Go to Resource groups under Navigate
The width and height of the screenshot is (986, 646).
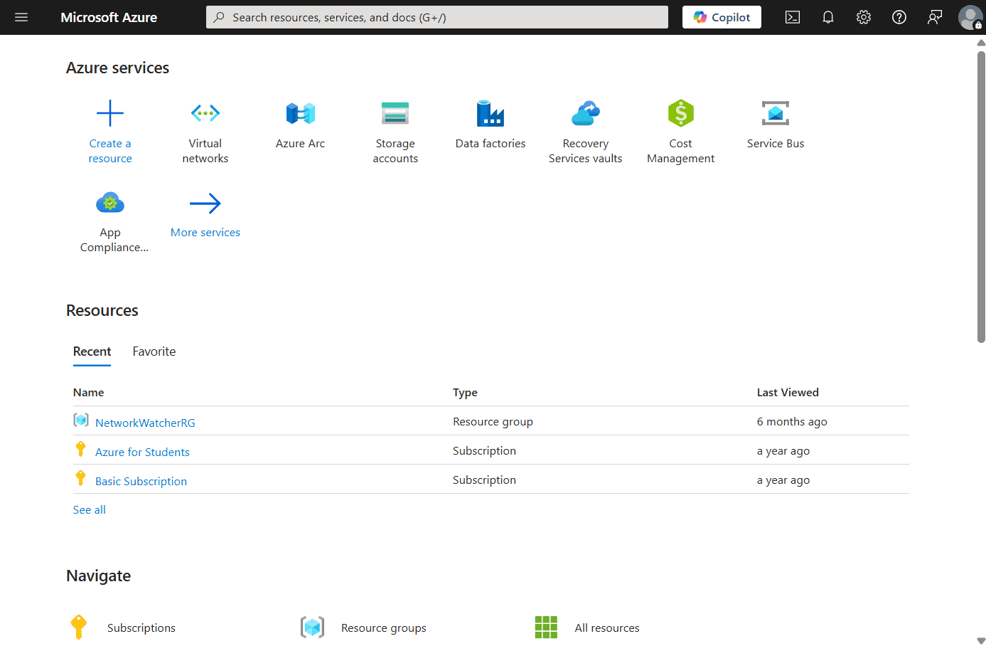pyautogui.click(x=384, y=628)
